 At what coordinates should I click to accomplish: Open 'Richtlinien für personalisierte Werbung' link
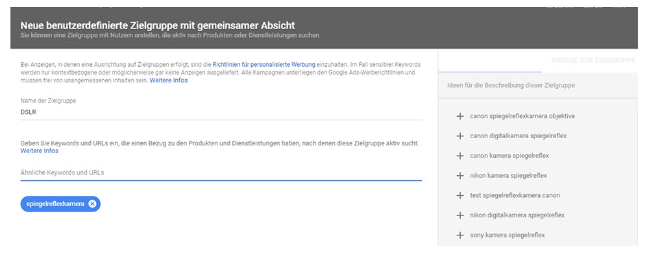coord(263,65)
